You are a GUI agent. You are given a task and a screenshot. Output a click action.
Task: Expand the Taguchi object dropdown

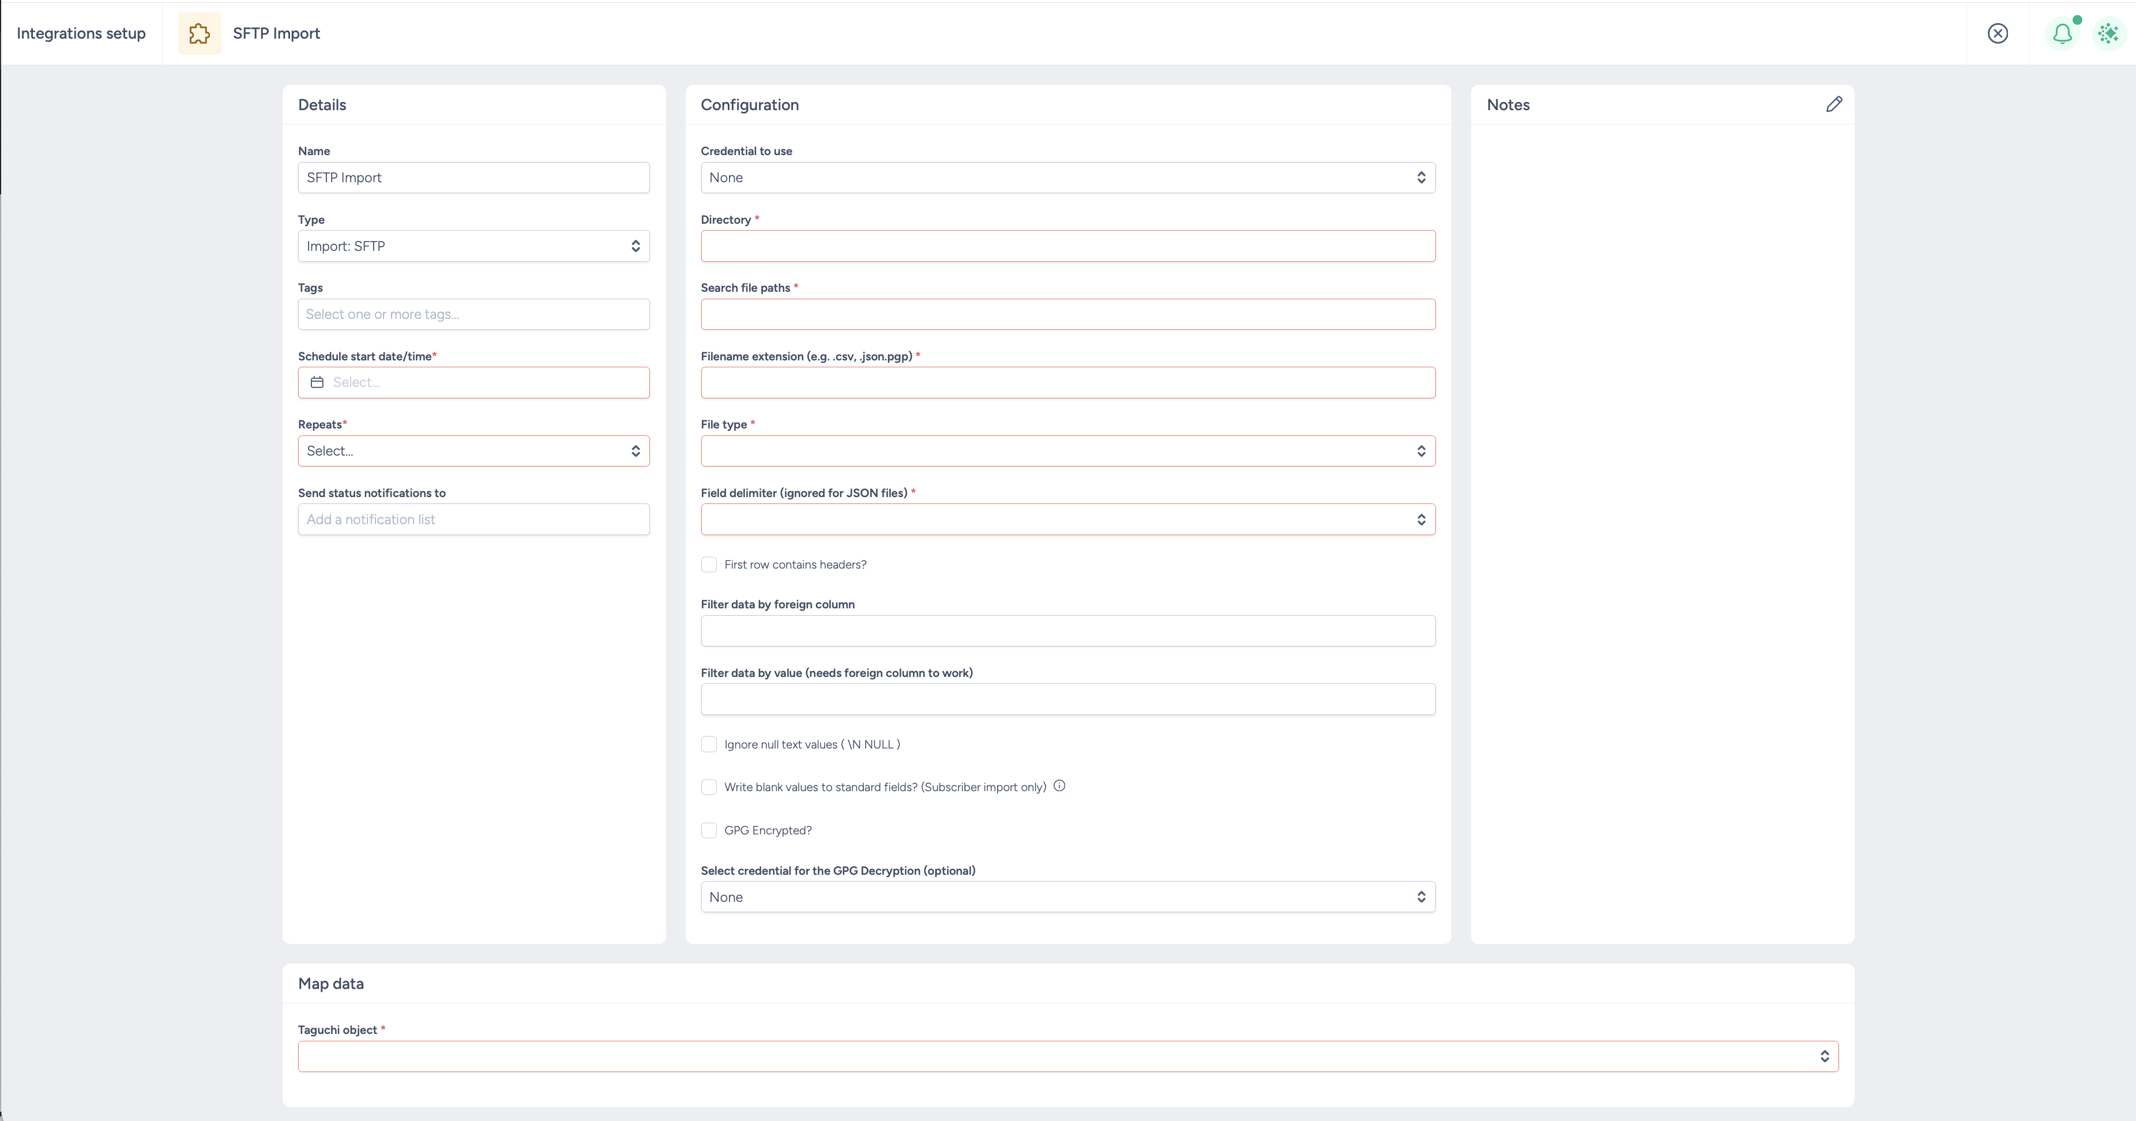tap(1068, 1056)
